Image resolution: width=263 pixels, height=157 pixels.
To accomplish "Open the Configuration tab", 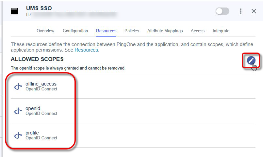I will tap(75, 31).
